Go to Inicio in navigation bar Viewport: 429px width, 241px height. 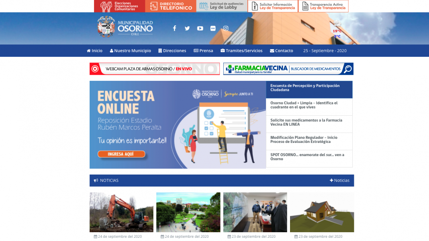(x=95, y=51)
